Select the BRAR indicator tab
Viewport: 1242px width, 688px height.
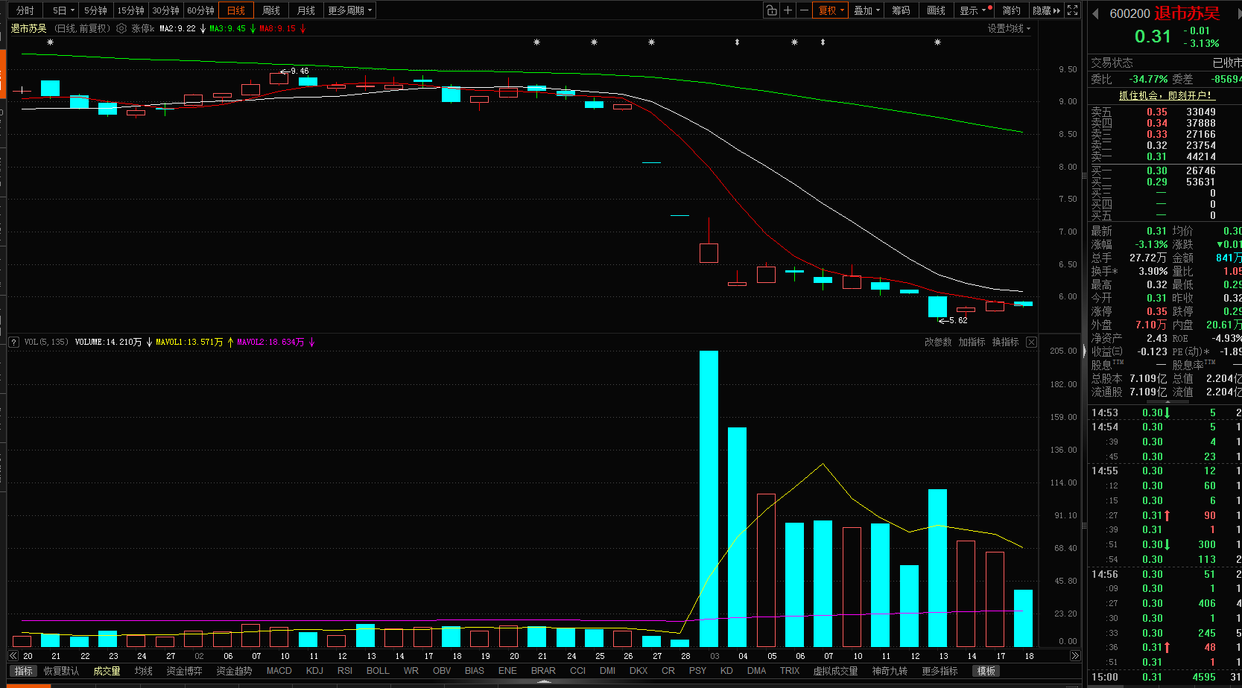pyautogui.click(x=543, y=671)
